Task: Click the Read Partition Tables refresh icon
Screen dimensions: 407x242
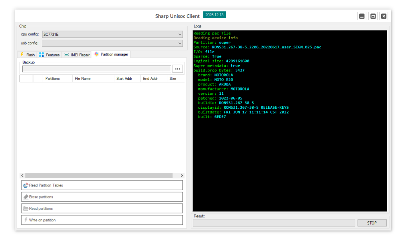Action: point(26,185)
